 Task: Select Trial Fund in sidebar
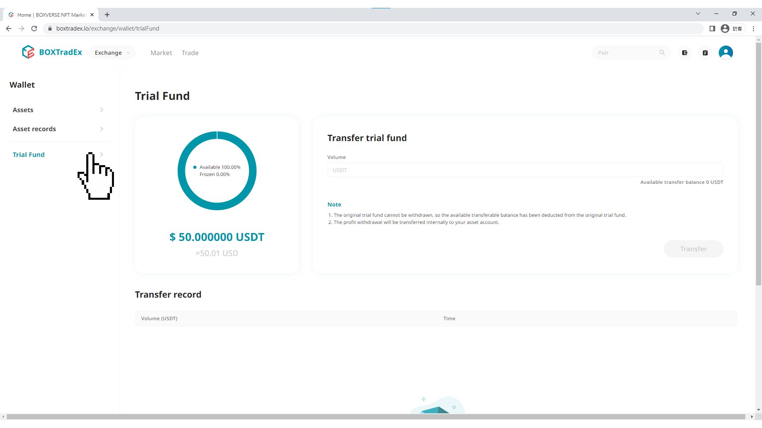[x=29, y=155]
